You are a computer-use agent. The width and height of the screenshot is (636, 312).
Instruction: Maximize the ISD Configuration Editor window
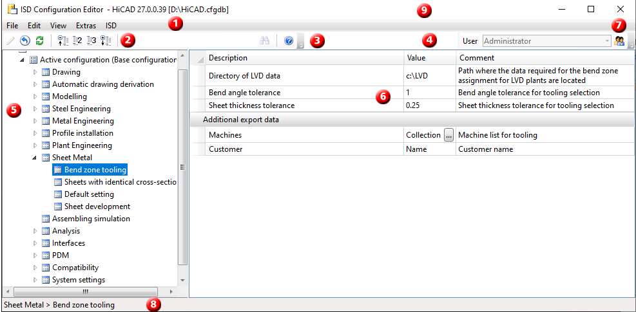point(590,9)
